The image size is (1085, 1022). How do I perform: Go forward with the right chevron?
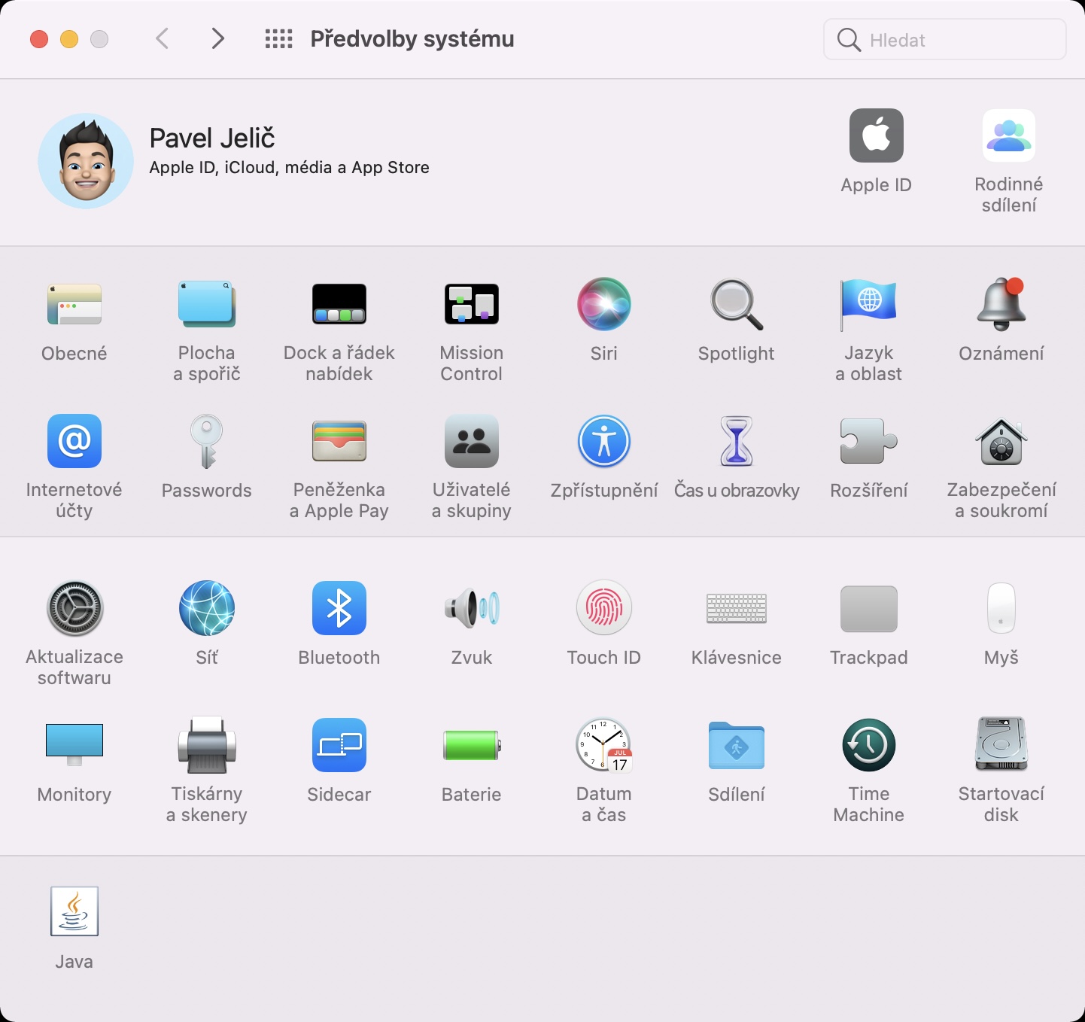218,38
